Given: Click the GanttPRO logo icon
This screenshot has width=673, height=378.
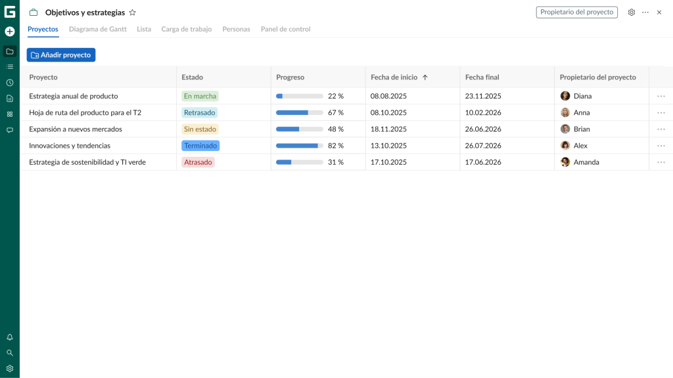Looking at the screenshot, I should (10, 12).
